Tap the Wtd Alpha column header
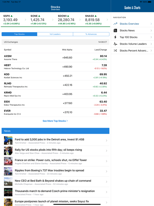Image resolution: width=154 pixels, height=206 pixels. 67,50
